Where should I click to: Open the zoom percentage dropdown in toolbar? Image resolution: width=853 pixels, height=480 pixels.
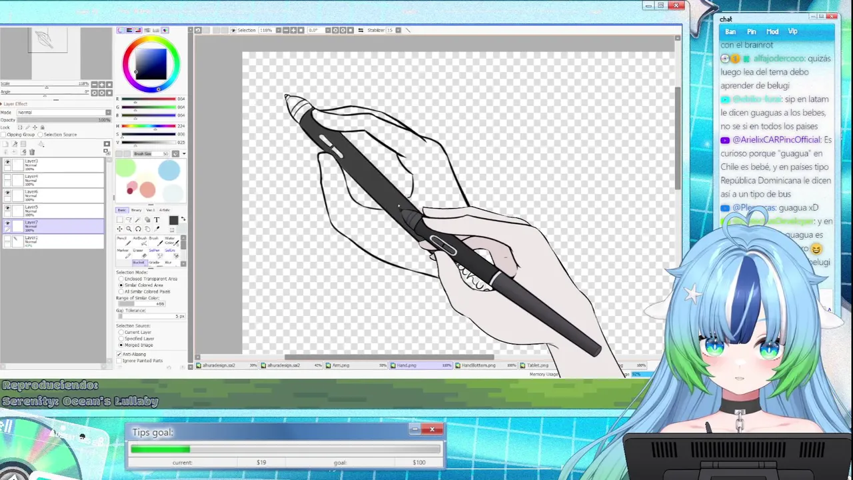(x=279, y=30)
